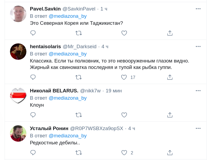The height and width of the screenshot is (160, 208).
Task: Reply to the tweet saying "Клоун"
Action: tap(33, 115)
